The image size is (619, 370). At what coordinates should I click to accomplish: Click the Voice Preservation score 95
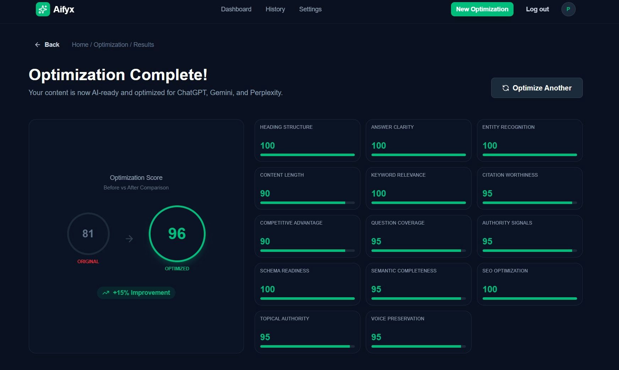[376, 337]
